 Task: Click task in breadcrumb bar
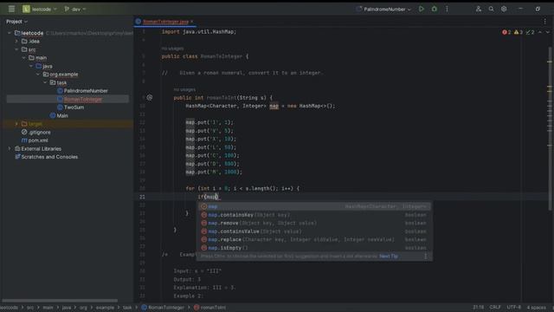click(x=127, y=308)
